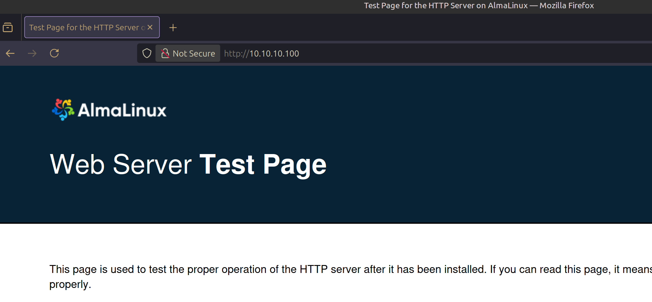Image resolution: width=652 pixels, height=302 pixels.
Task: Click the Not Secure label
Action: [x=194, y=53]
